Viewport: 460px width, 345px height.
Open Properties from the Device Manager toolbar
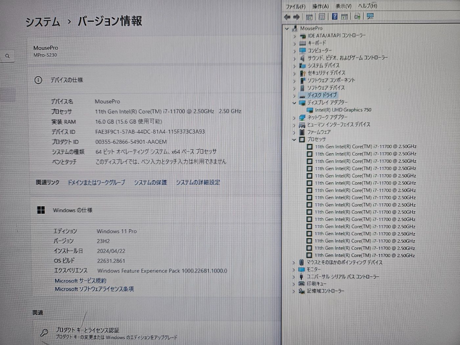coord(322,16)
